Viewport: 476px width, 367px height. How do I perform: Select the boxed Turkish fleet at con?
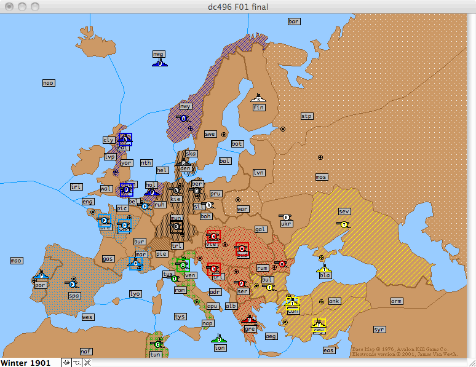tap(293, 304)
